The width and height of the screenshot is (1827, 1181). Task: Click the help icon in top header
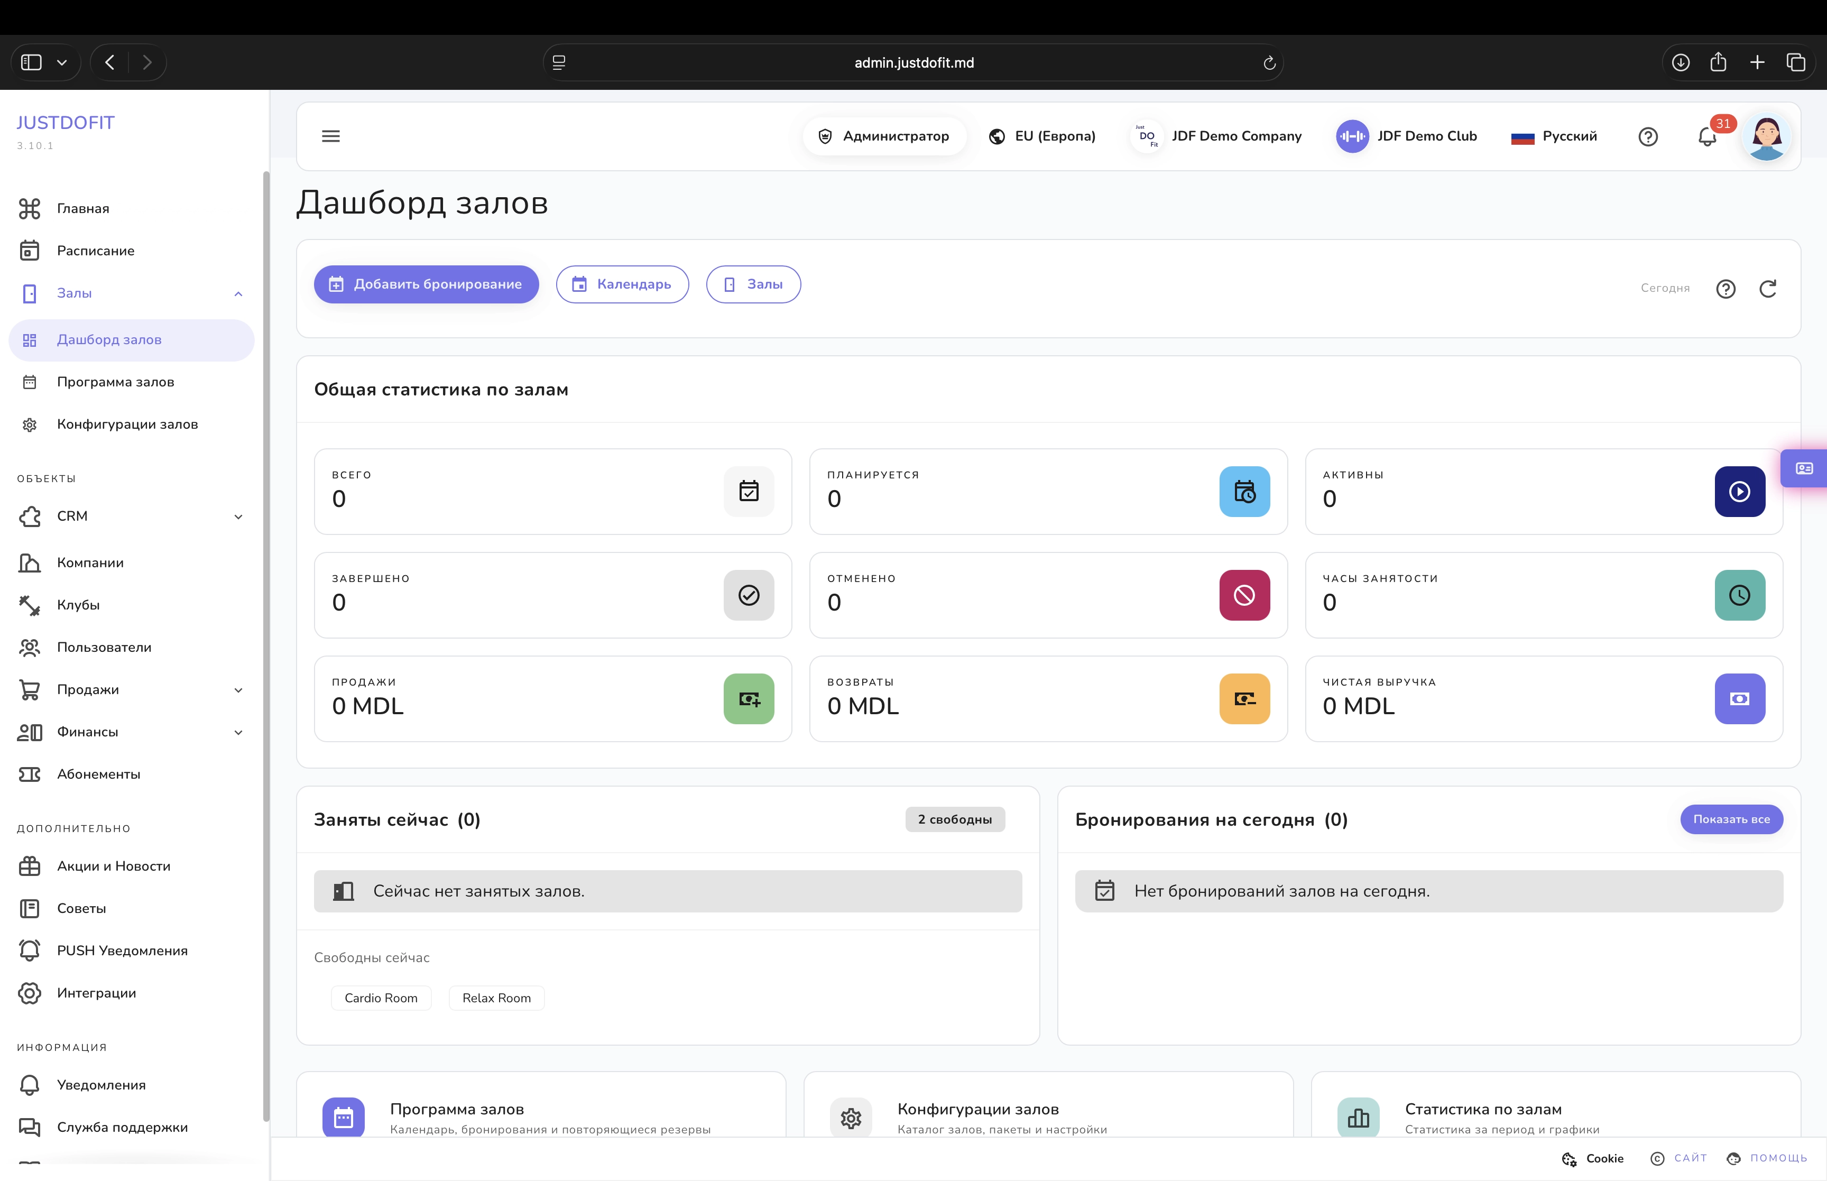tap(1648, 137)
